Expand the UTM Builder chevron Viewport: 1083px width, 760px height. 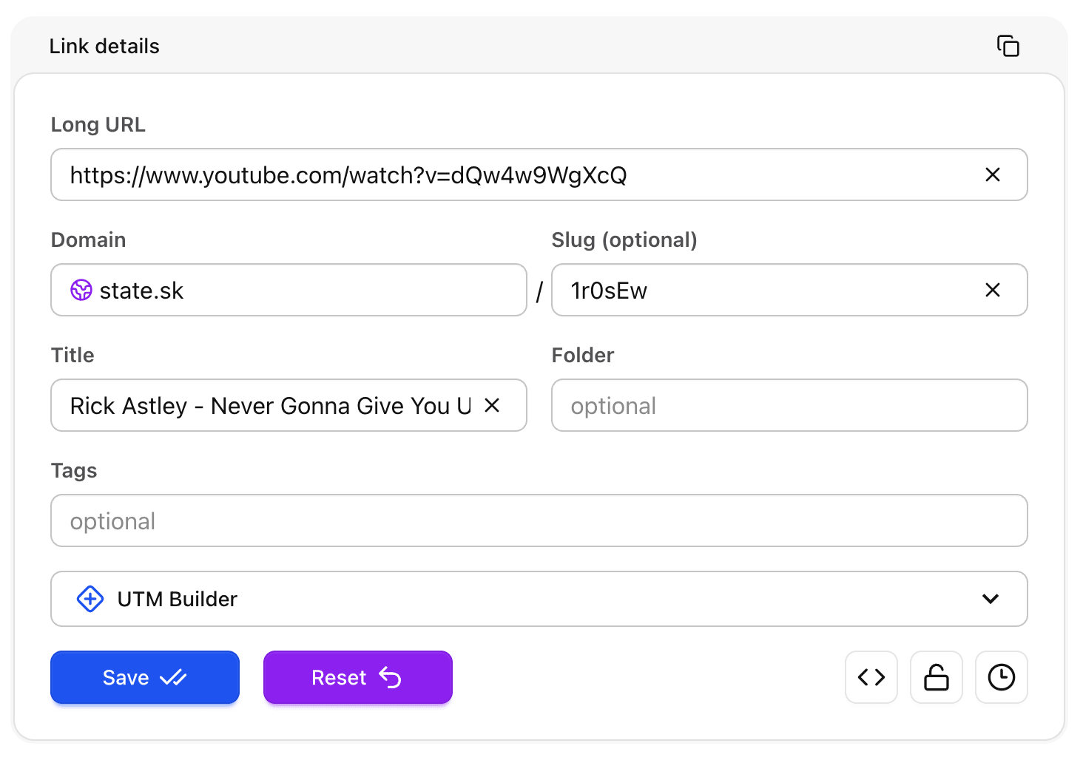[991, 599]
